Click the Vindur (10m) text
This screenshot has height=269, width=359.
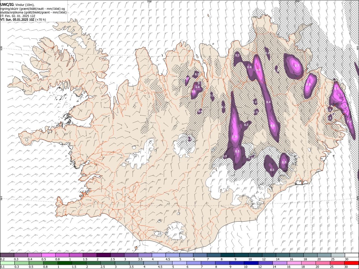[24, 4]
